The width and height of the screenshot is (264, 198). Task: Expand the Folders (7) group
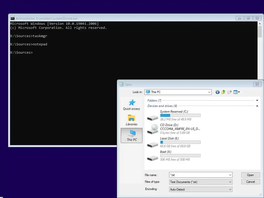[x=257, y=101]
